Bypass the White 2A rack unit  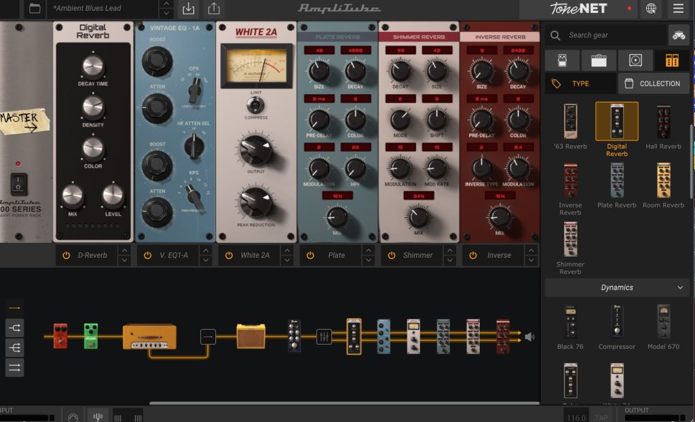[x=229, y=255]
